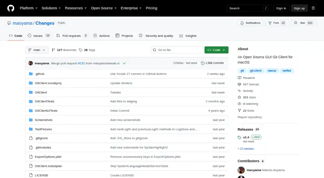Open the .gitmodules file name
Viewport: 324px width, 178px height.
coord(43,147)
